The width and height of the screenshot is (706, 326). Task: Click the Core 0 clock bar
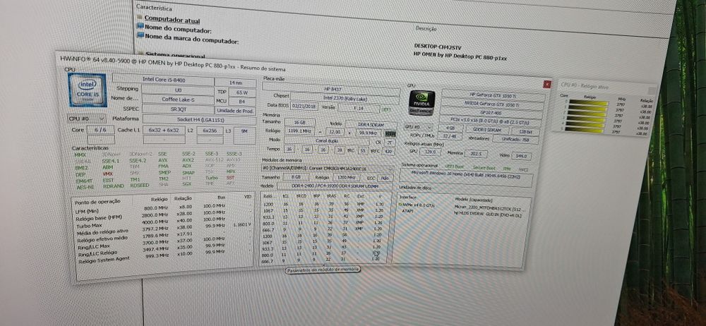pos(589,102)
